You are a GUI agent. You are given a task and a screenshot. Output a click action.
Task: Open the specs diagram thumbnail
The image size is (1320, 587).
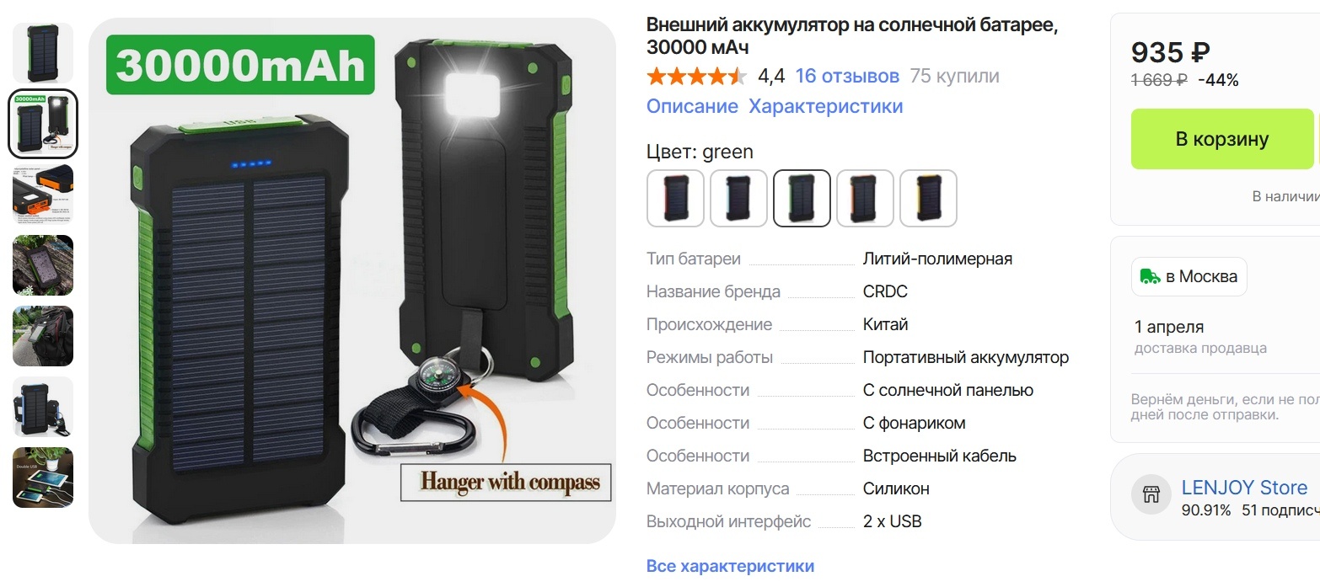(43, 194)
